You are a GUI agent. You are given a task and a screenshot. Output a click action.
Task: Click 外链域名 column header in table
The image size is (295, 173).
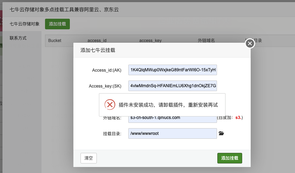[206, 41]
